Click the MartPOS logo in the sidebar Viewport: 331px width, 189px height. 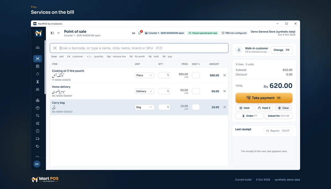[38, 33]
